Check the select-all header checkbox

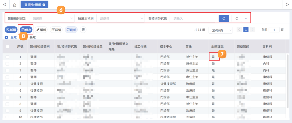point(8,47)
